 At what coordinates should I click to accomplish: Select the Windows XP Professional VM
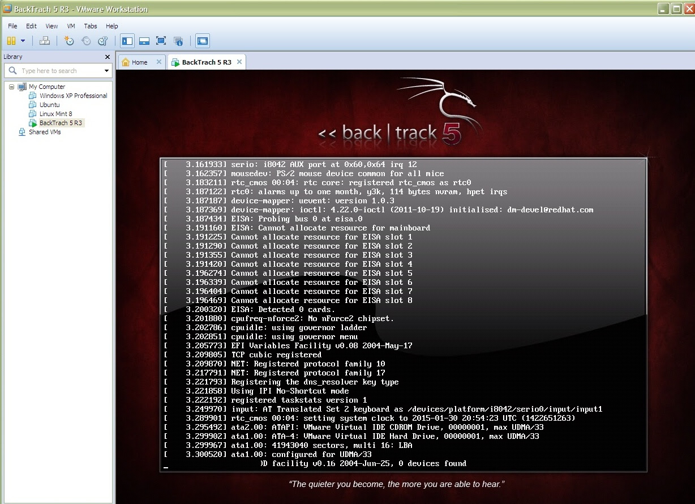[x=73, y=96]
